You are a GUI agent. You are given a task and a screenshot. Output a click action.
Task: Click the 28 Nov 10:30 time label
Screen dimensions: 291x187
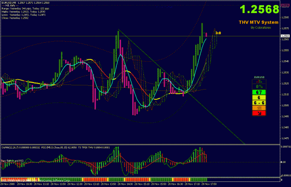click(x=25, y=184)
